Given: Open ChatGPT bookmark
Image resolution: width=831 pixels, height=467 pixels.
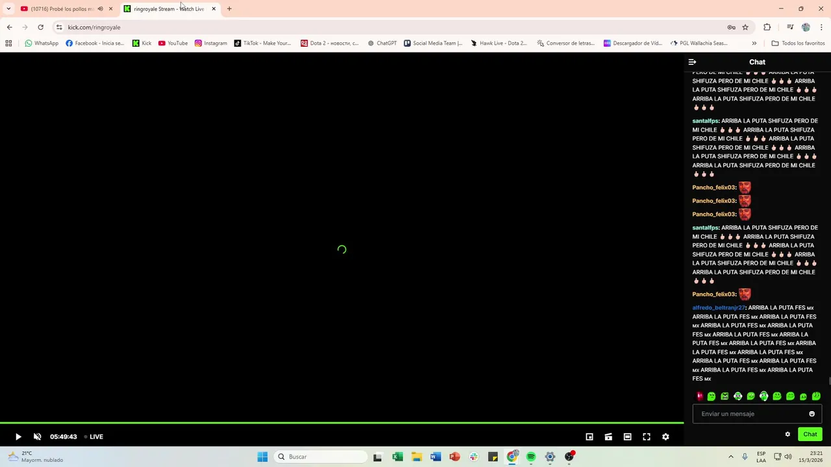Looking at the screenshot, I should pos(382,43).
